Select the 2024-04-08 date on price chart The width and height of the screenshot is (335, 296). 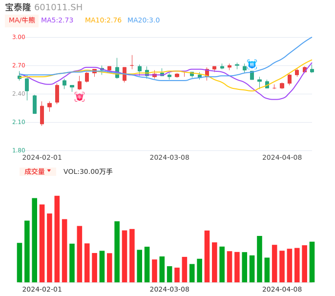click(x=282, y=157)
